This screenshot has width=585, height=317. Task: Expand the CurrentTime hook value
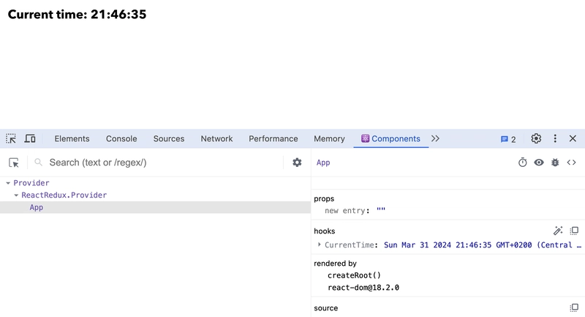click(320, 245)
